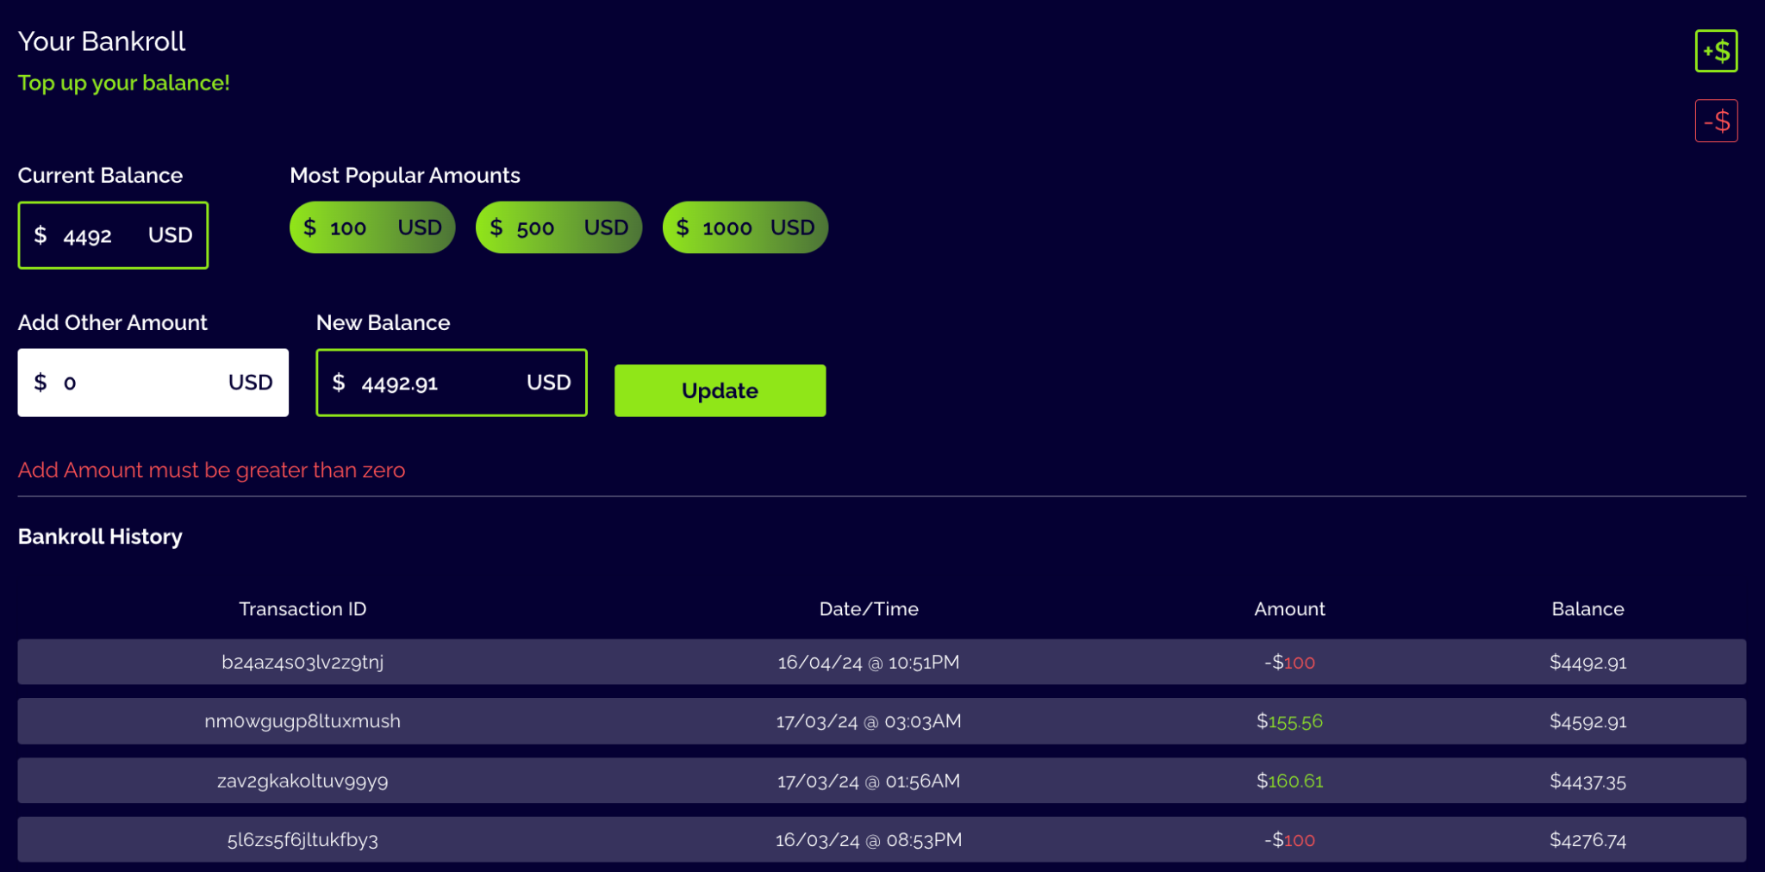
Task: Choose the $1000 USD popular amount
Action: click(745, 227)
